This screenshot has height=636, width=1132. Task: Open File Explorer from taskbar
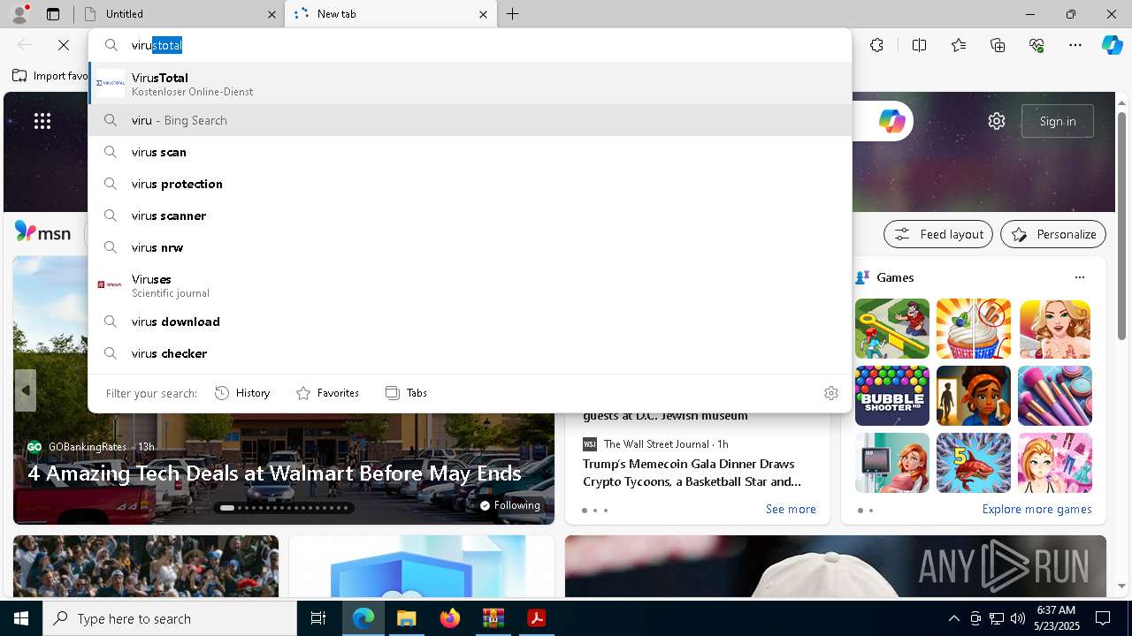(x=406, y=618)
